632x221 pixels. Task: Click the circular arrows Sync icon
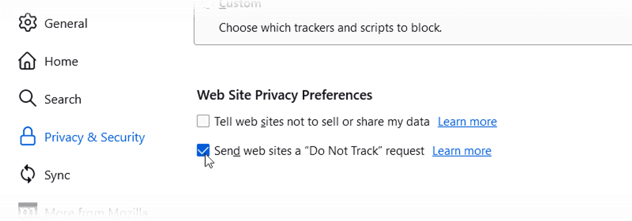pyautogui.click(x=28, y=174)
